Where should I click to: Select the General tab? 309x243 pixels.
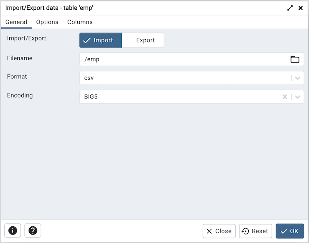(16, 22)
